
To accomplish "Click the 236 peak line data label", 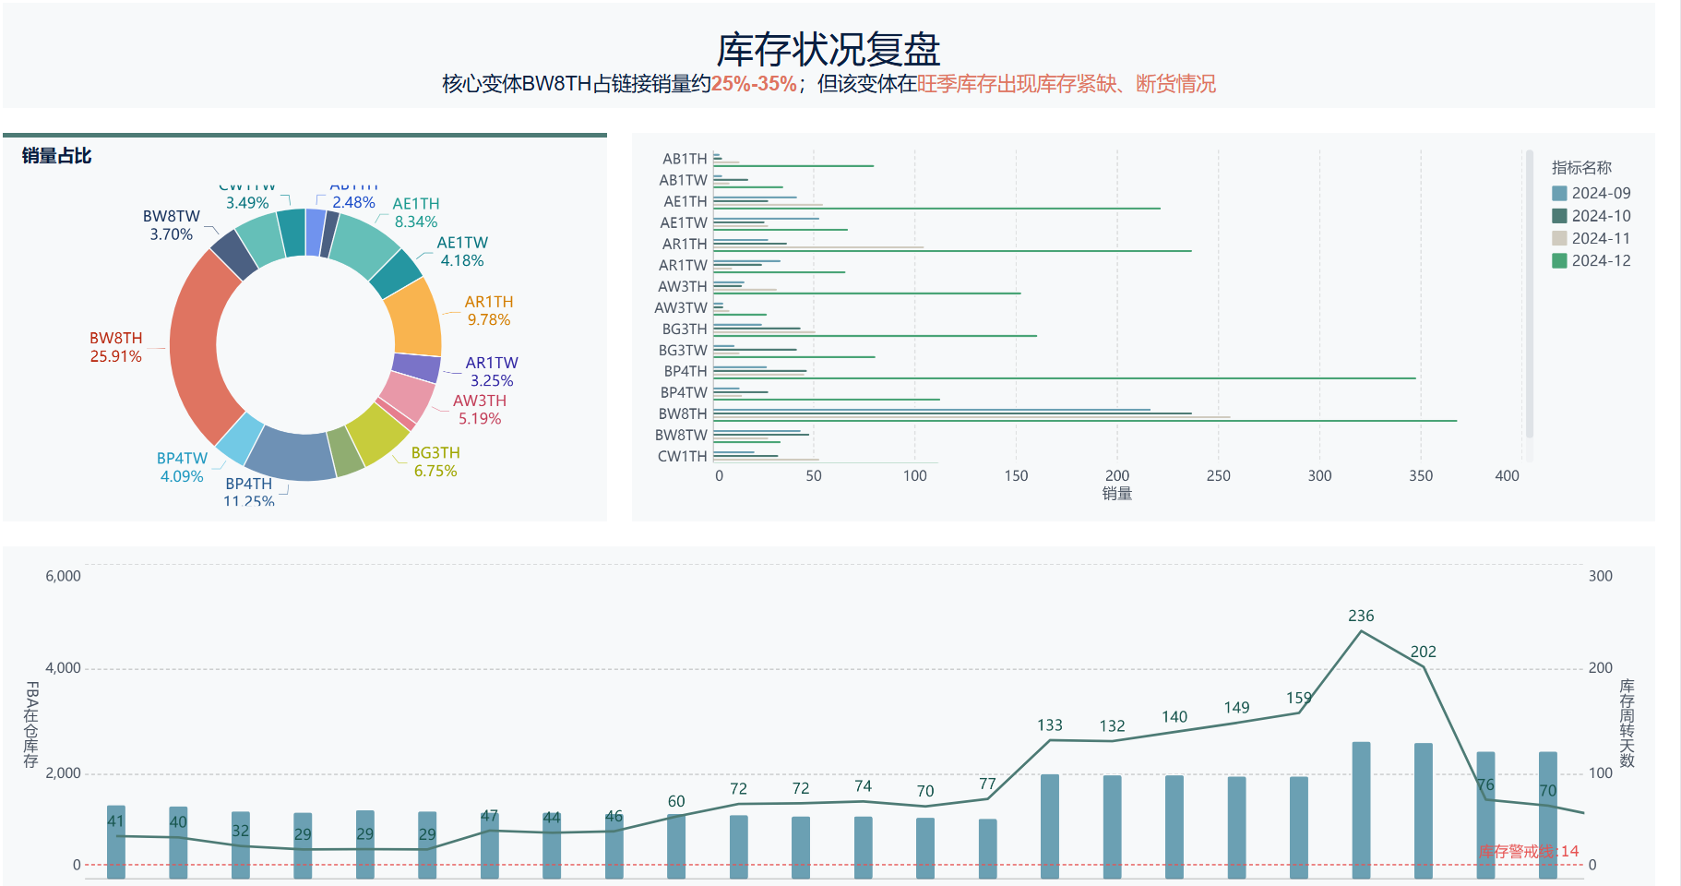I will [x=1361, y=616].
